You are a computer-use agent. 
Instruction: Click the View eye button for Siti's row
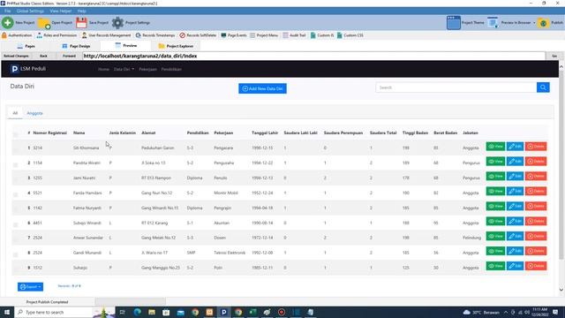click(495, 147)
